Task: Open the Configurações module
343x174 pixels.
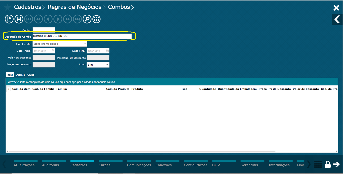Action: click(196, 165)
